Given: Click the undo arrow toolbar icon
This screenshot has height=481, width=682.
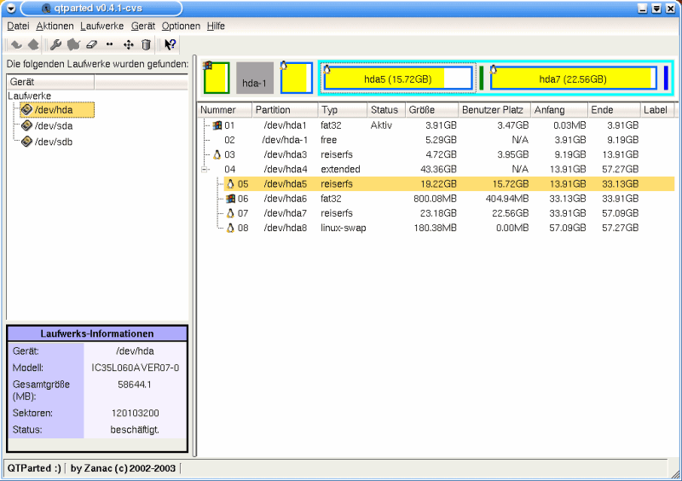Looking at the screenshot, I should (16, 44).
